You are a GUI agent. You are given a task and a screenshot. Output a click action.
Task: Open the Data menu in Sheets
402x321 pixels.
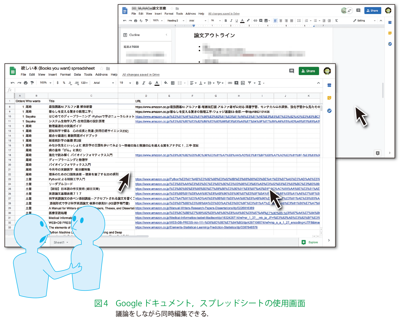(x=77, y=75)
